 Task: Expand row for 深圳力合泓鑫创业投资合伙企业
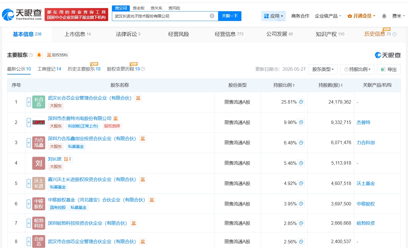pyautogui.click(x=29, y=143)
